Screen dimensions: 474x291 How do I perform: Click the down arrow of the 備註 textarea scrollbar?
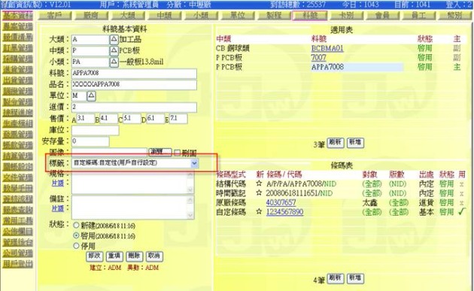pyautogui.click(x=190, y=215)
